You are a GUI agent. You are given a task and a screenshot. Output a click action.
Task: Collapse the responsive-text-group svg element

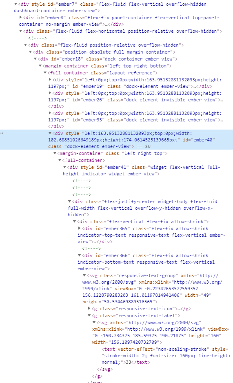(84, 275)
